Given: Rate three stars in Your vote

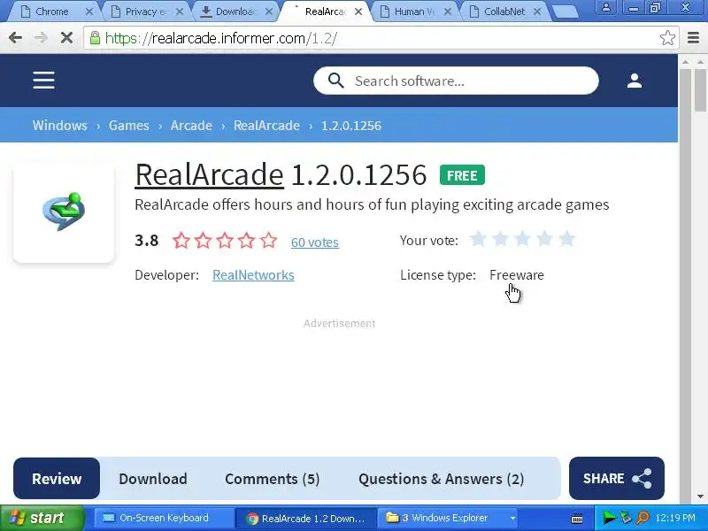Looking at the screenshot, I should tap(522, 239).
